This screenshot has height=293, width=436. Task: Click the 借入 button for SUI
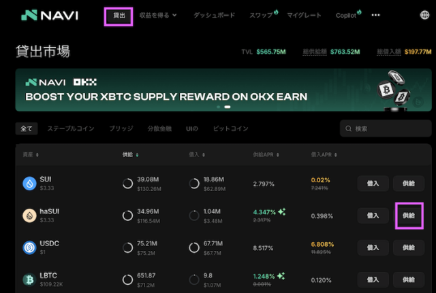373,183
